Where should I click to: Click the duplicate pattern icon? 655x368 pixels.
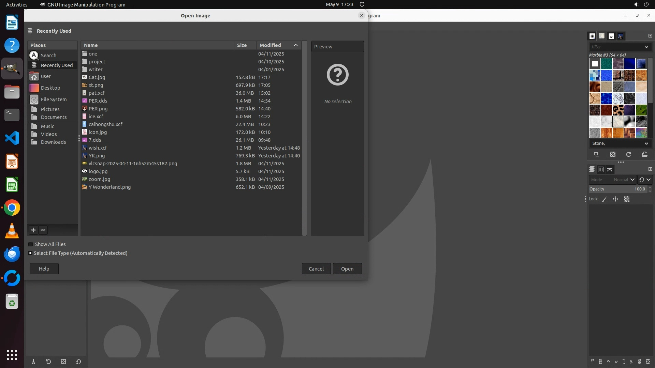597,154
